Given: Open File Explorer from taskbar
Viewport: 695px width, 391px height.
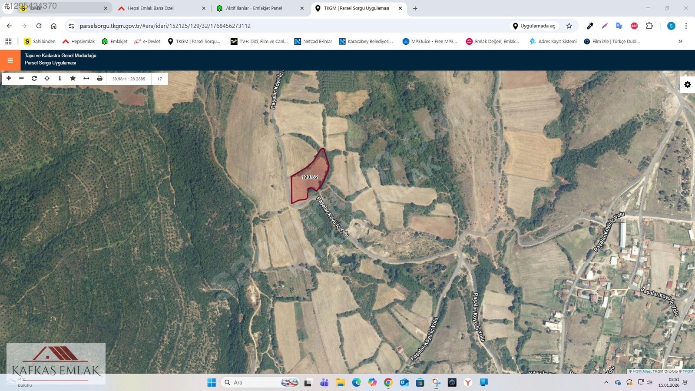Looking at the screenshot, I should click(340, 382).
